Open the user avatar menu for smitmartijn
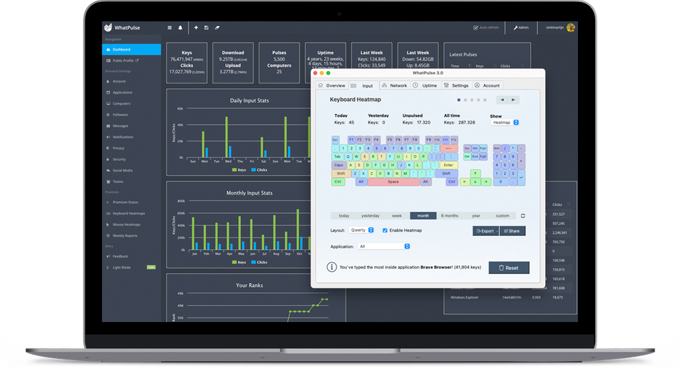The image size is (684, 369). (x=570, y=27)
